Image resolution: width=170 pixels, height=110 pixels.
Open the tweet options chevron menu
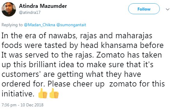[x=168, y=9]
